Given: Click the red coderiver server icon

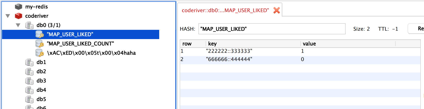Looking at the screenshot, I should [x=19, y=16].
